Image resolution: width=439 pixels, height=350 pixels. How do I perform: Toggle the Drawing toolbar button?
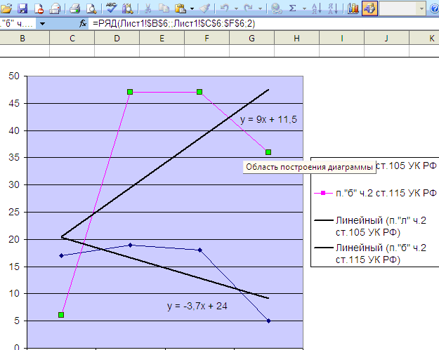[x=369, y=8]
